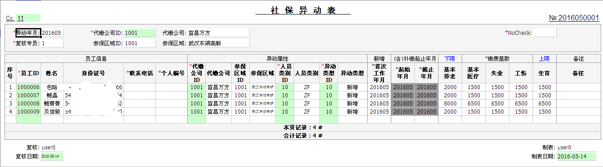Click the 基本养老 value 8000 for 鲍菁菁
The height and width of the screenshot is (167, 603).
point(450,104)
